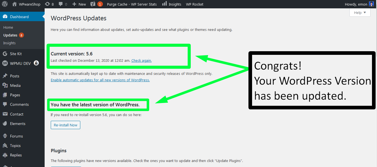The width and height of the screenshot is (377, 167).
Task: Click the Topics icon in sidebar
Action: 5,146
